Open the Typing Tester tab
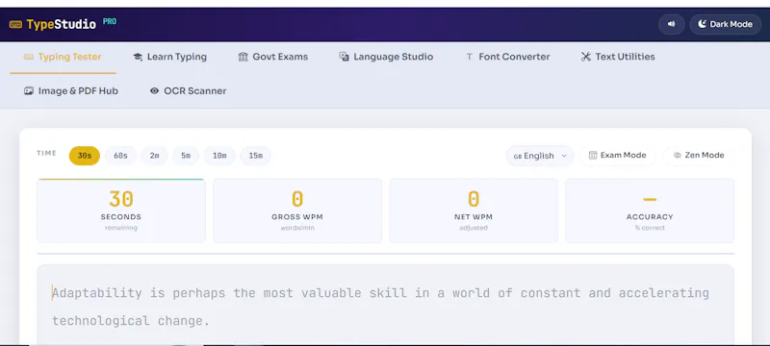Image resolution: width=770 pixels, height=346 pixels. [63, 57]
